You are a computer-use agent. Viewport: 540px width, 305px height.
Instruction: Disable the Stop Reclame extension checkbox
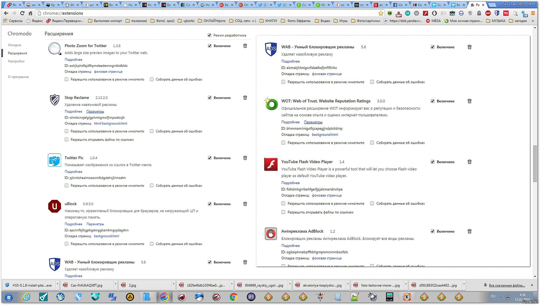pyautogui.click(x=210, y=98)
